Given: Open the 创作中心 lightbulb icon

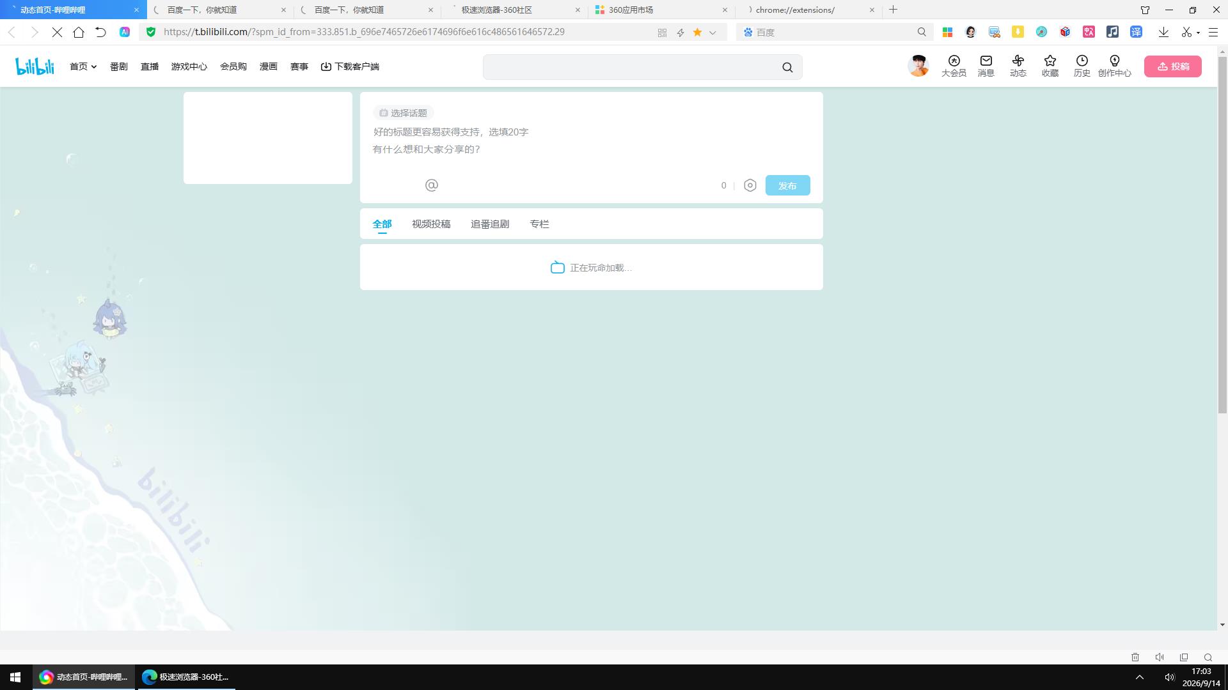Looking at the screenshot, I should [x=1114, y=66].
